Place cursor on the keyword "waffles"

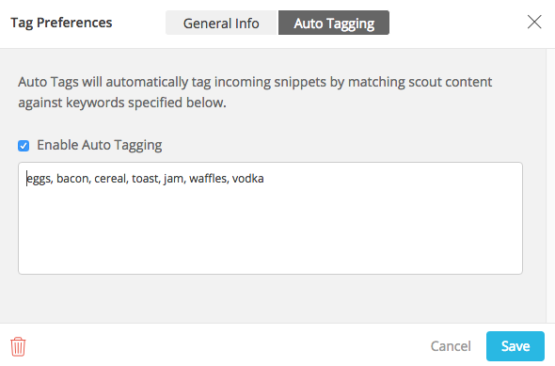pyautogui.click(x=208, y=179)
